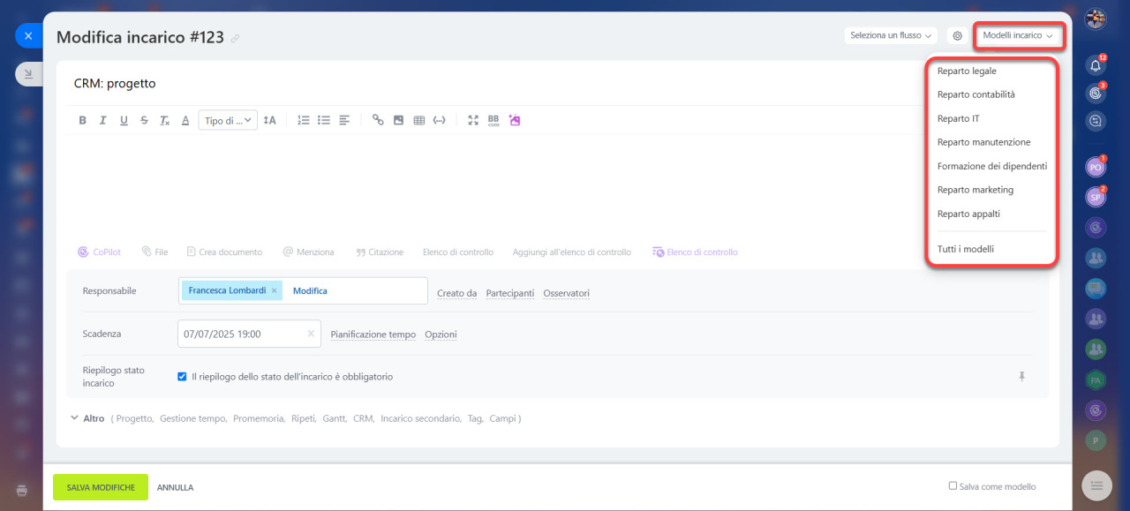Expand the 'Altro' section
This screenshot has width=1130, height=511.
click(87, 418)
